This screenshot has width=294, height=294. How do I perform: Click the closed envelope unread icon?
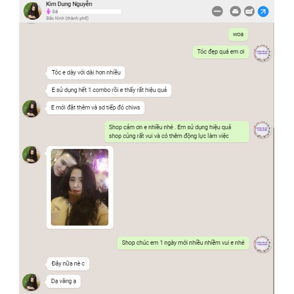pyautogui.click(x=249, y=11)
